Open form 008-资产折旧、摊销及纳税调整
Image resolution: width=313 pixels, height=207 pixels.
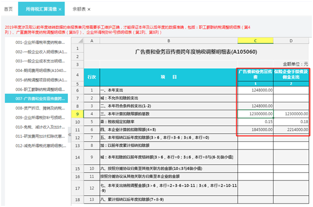point(40,108)
